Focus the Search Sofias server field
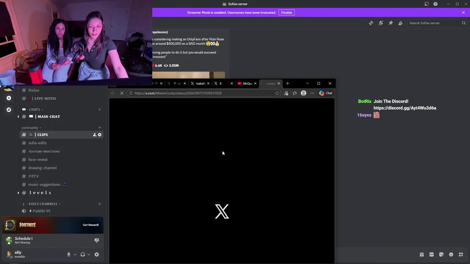470x264 pixels. tap(437, 23)
